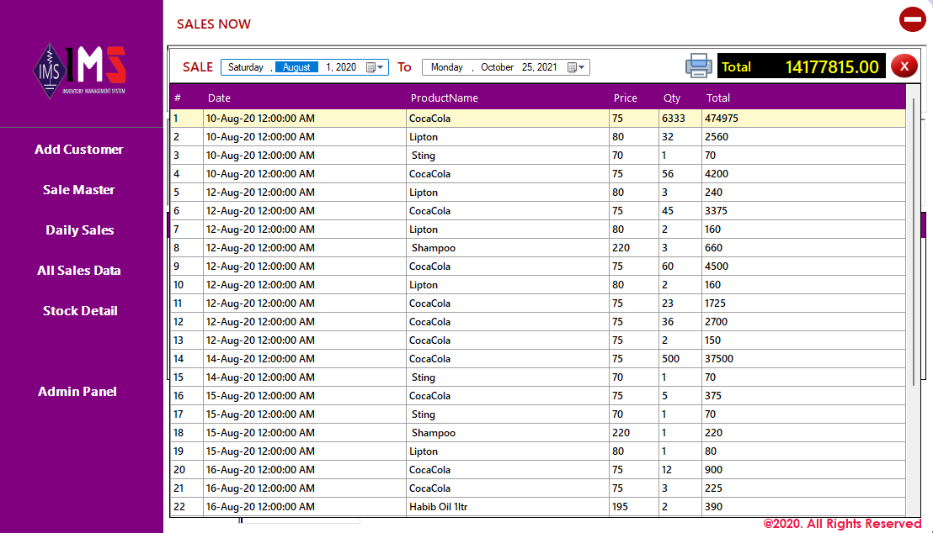Image resolution: width=933 pixels, height=533 pixels.
Task: Open Daily Sales in the sidebar
Action: [x=80, y=230]
